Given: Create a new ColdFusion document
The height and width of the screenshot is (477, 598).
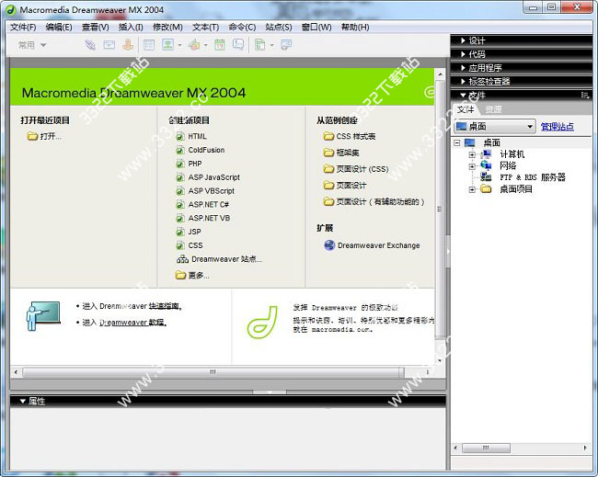Looking at the screenshot, I should click(x=201, y=150).
